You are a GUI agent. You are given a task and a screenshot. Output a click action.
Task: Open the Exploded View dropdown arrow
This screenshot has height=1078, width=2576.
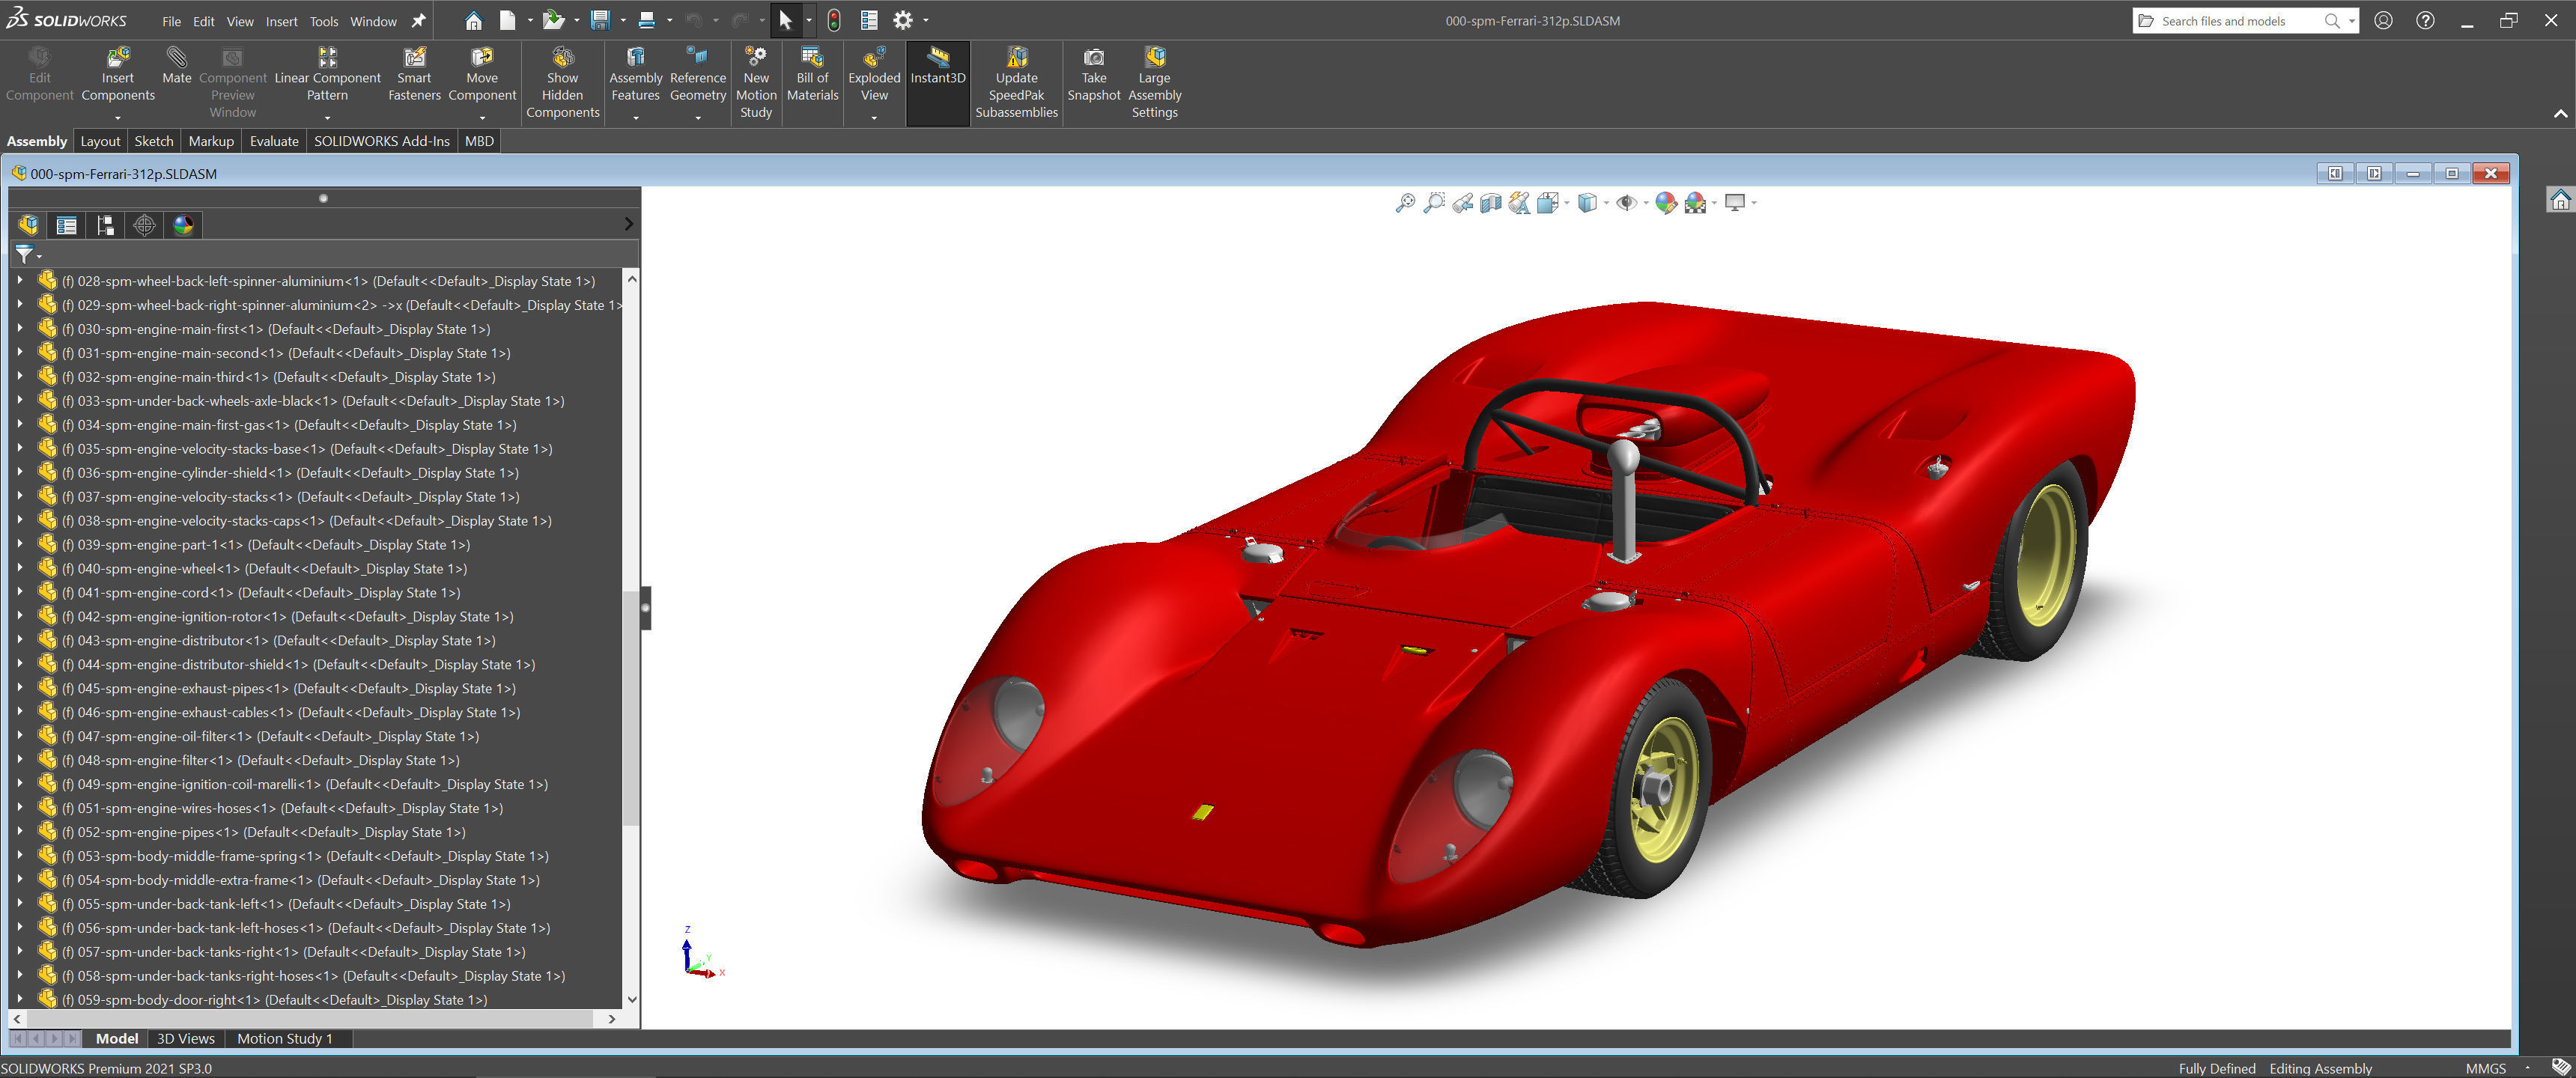pyautogui.click(x=874, y=118)
